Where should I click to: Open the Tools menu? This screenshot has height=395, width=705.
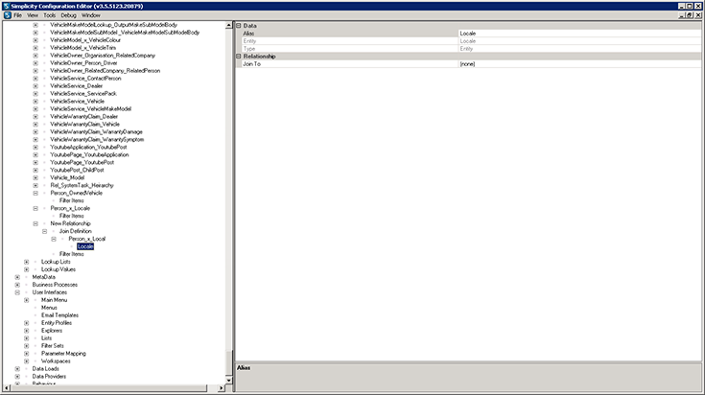[x=50, y=15]
